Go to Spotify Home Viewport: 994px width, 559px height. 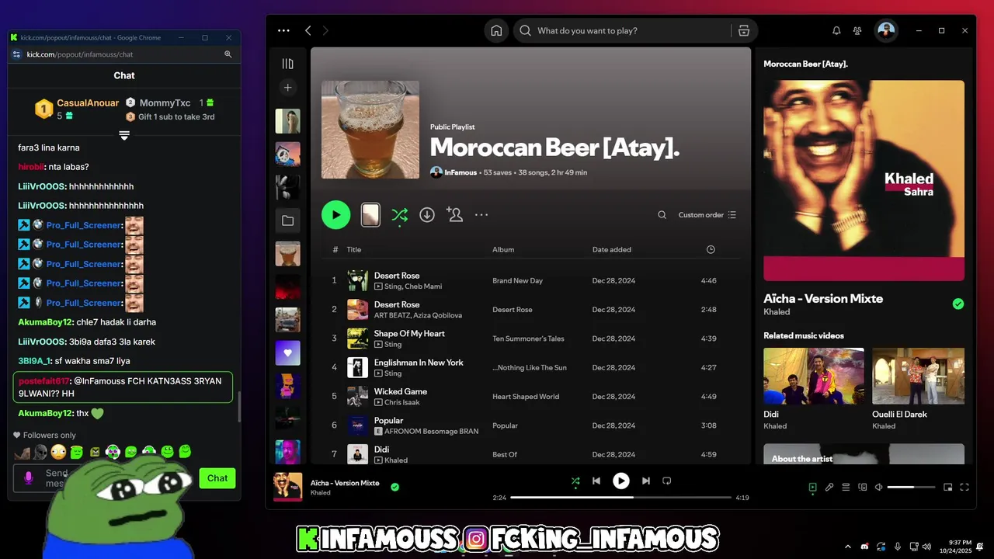tap(496, 31)
